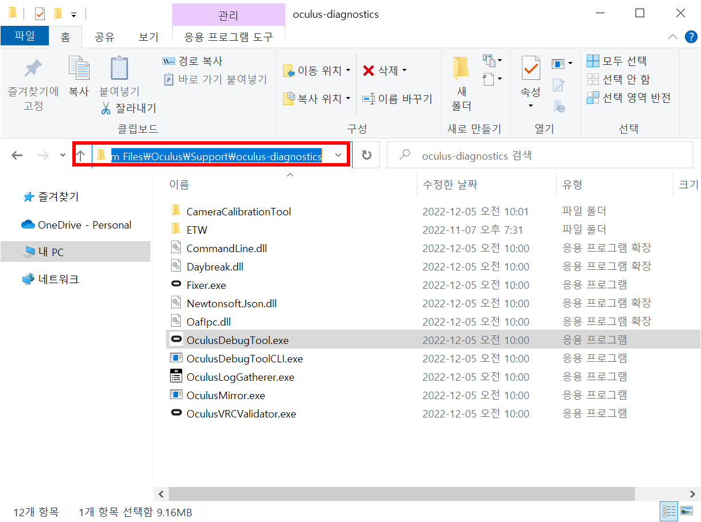Switch to details view icon in status bar
Screen dimensions: 701x522
click(669, 511)
